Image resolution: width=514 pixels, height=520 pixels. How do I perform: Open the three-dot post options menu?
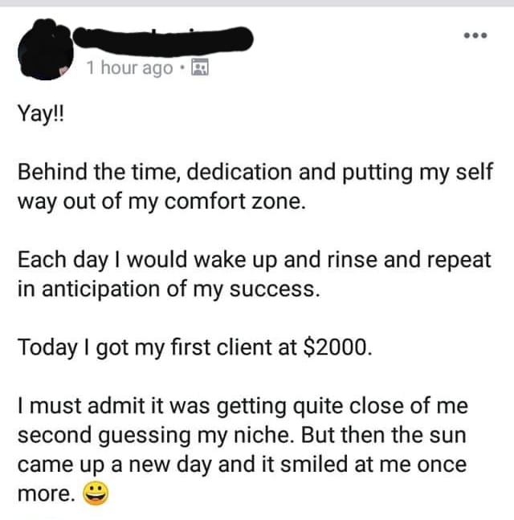(475, 35)
